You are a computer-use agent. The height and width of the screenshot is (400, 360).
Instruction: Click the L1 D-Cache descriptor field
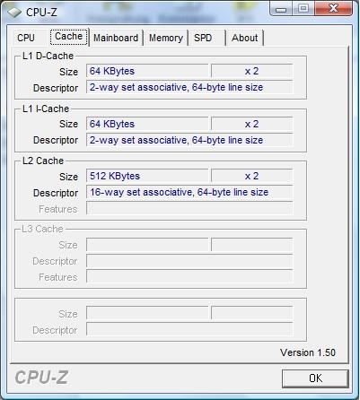(189, 87)
